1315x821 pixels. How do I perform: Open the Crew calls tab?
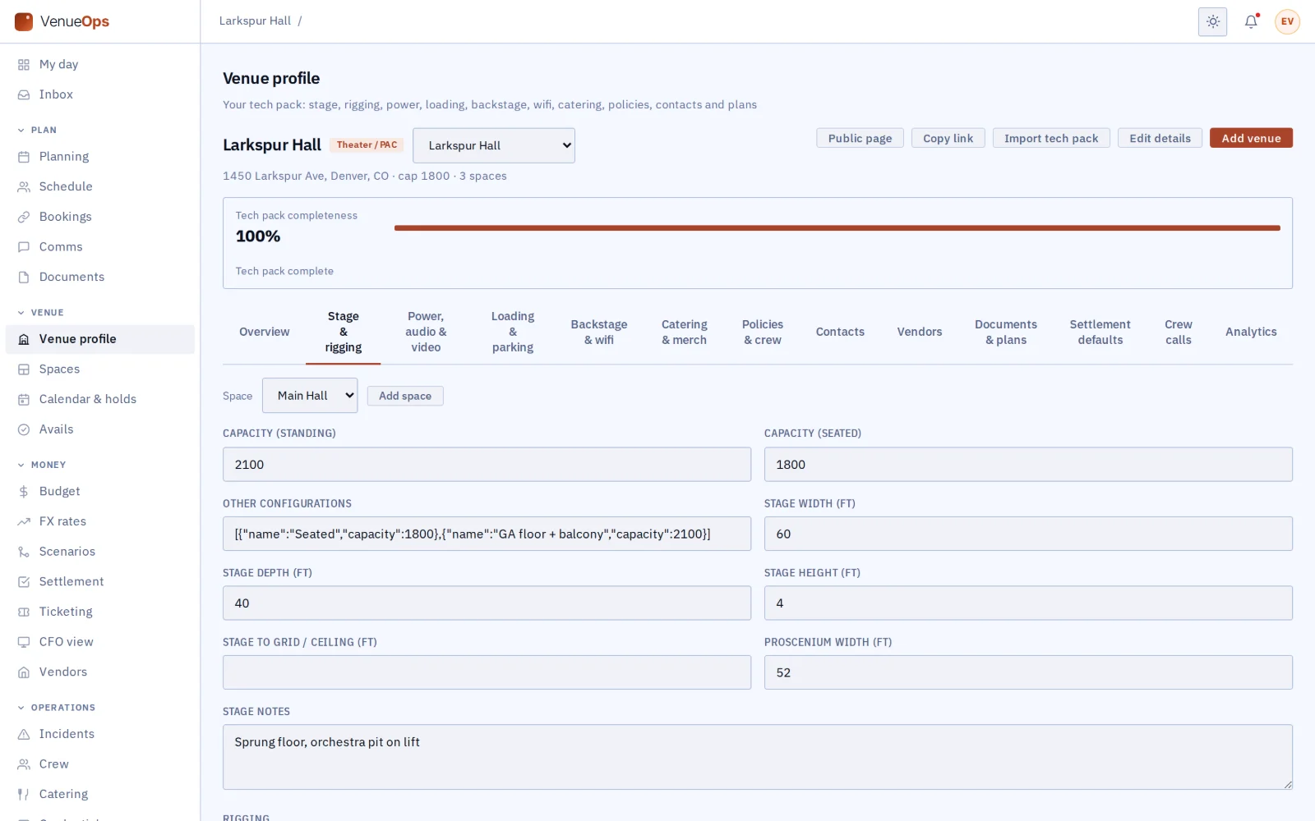(x=1179, y=332)
